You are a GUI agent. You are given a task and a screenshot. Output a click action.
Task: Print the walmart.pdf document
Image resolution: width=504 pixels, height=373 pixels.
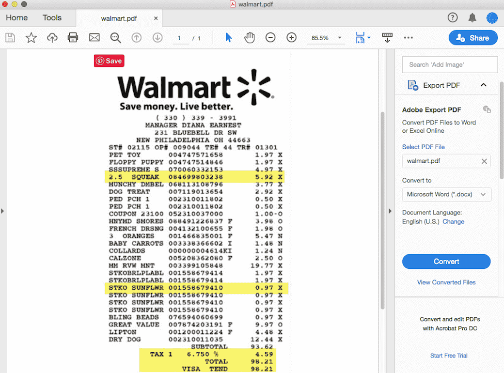(73, 38)
